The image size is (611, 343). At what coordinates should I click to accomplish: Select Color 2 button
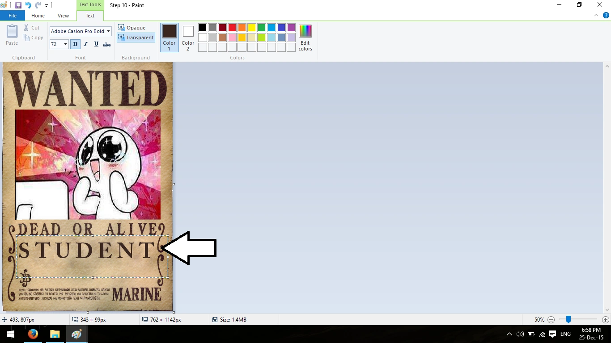188,38
